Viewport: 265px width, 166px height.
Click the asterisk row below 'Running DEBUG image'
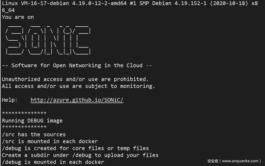pyautogui.click(x=24, y=127)
